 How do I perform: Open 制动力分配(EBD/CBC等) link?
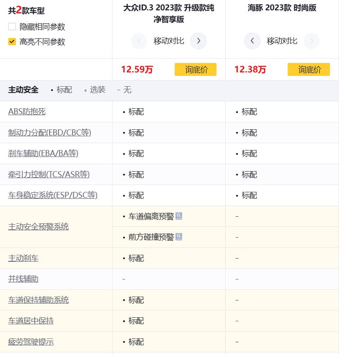pos(50,132)
